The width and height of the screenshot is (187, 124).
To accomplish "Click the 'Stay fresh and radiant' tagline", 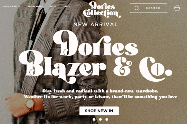I will coord(100,91).
